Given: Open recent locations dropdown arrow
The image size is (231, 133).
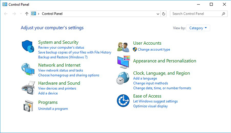Looking at the screenshot, I should click(x=21, y=14).
